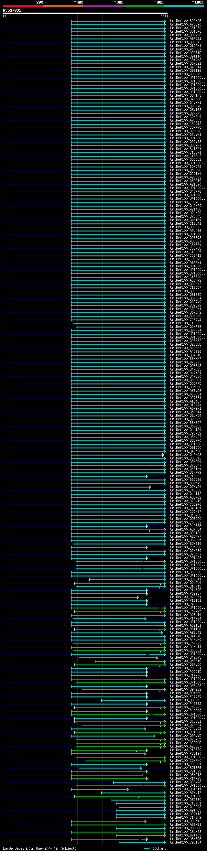
Task: Open hit UniRef100_A7QEY0
Action: coord(186,25)
